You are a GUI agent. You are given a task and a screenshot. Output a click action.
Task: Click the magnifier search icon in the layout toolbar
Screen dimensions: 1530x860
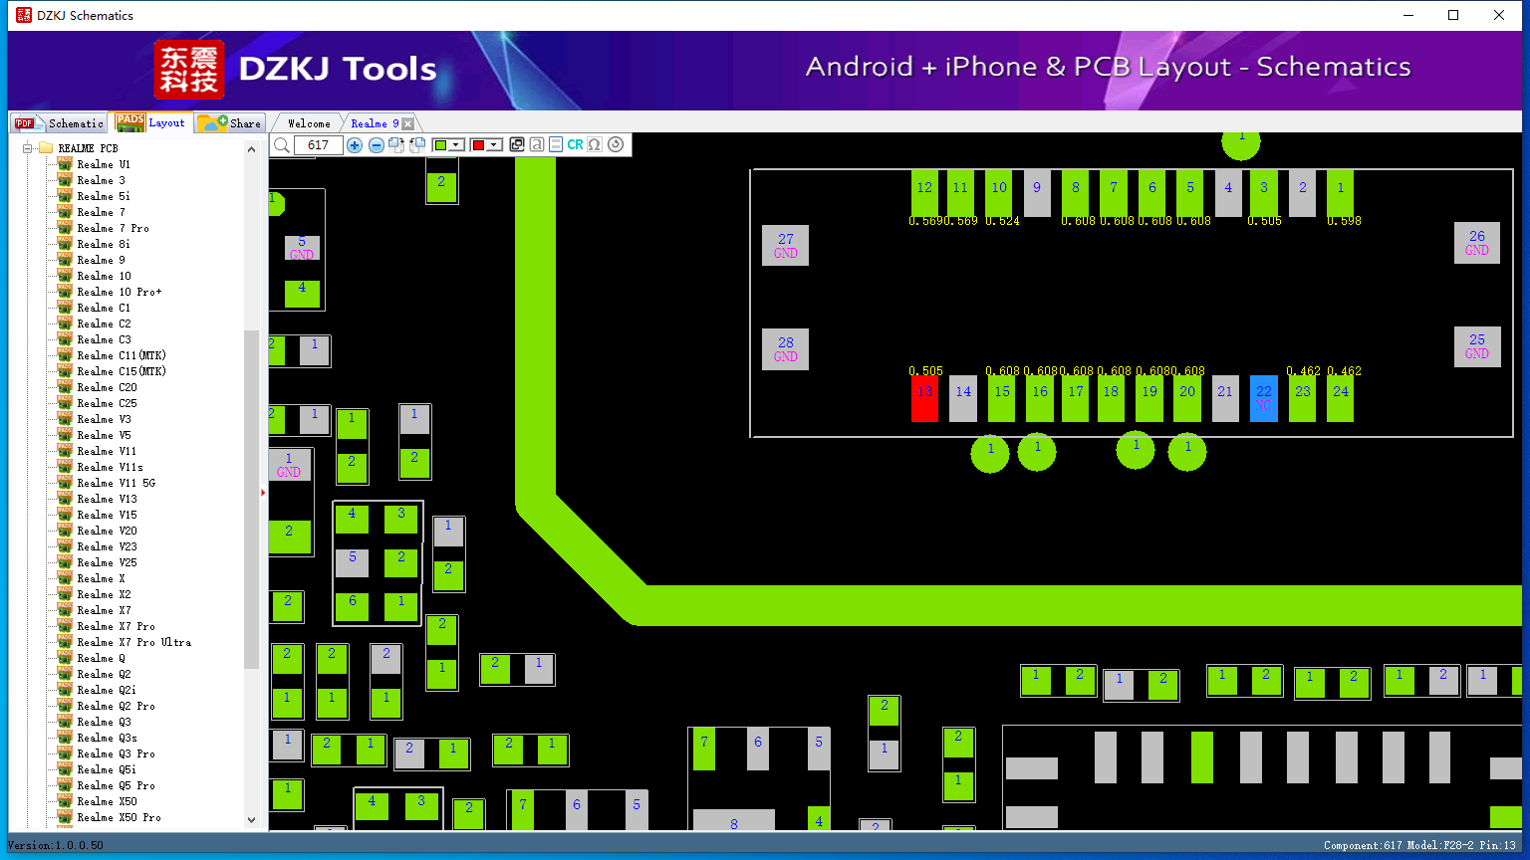point(282,145)
